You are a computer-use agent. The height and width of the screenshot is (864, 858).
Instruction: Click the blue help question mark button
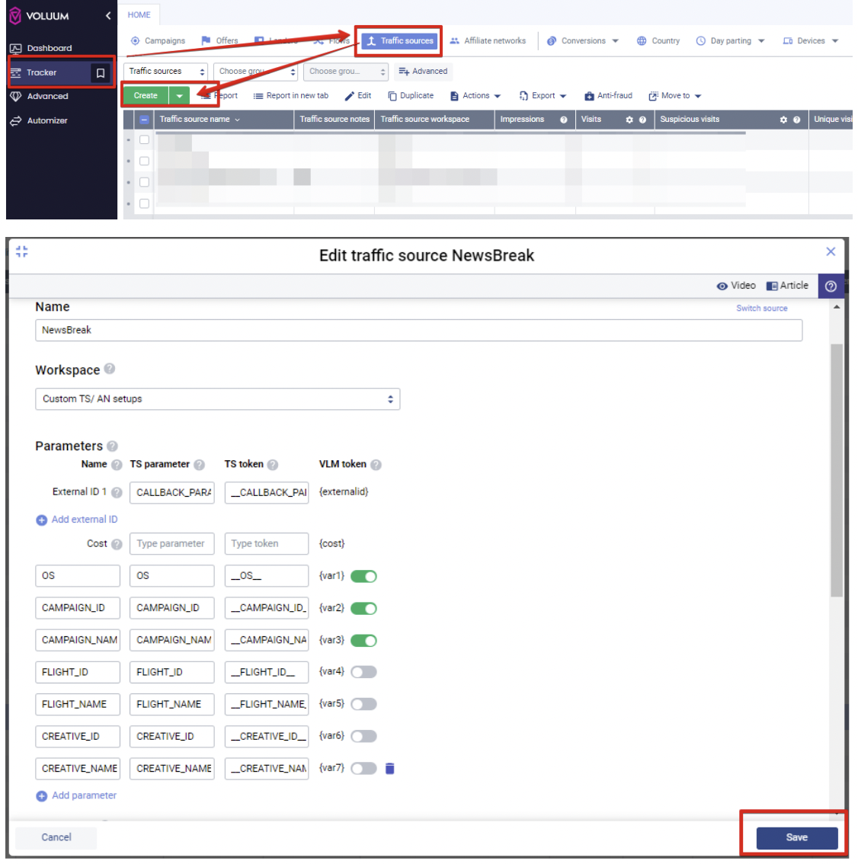click(x=831, y=286)
